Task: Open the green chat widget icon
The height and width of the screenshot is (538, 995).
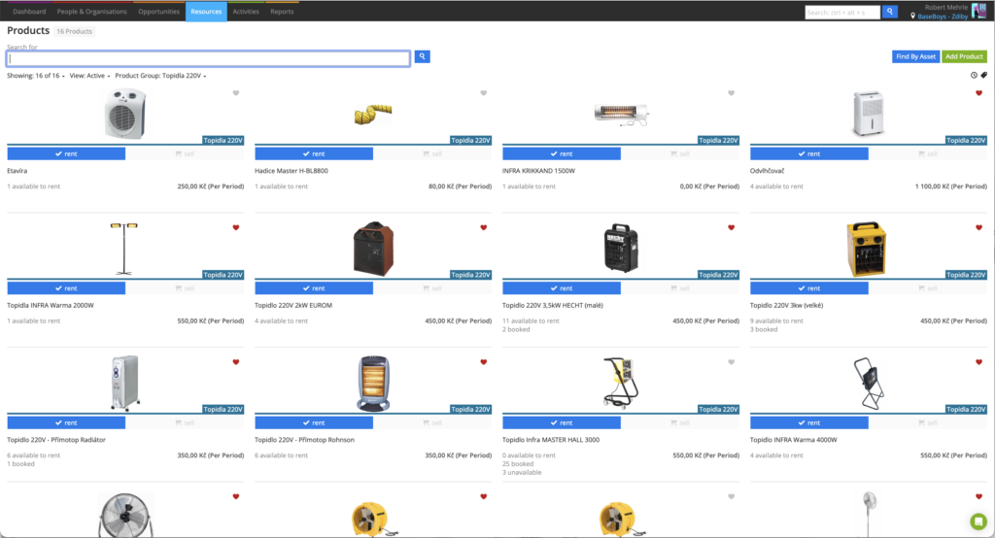Action: coord(978,521)
